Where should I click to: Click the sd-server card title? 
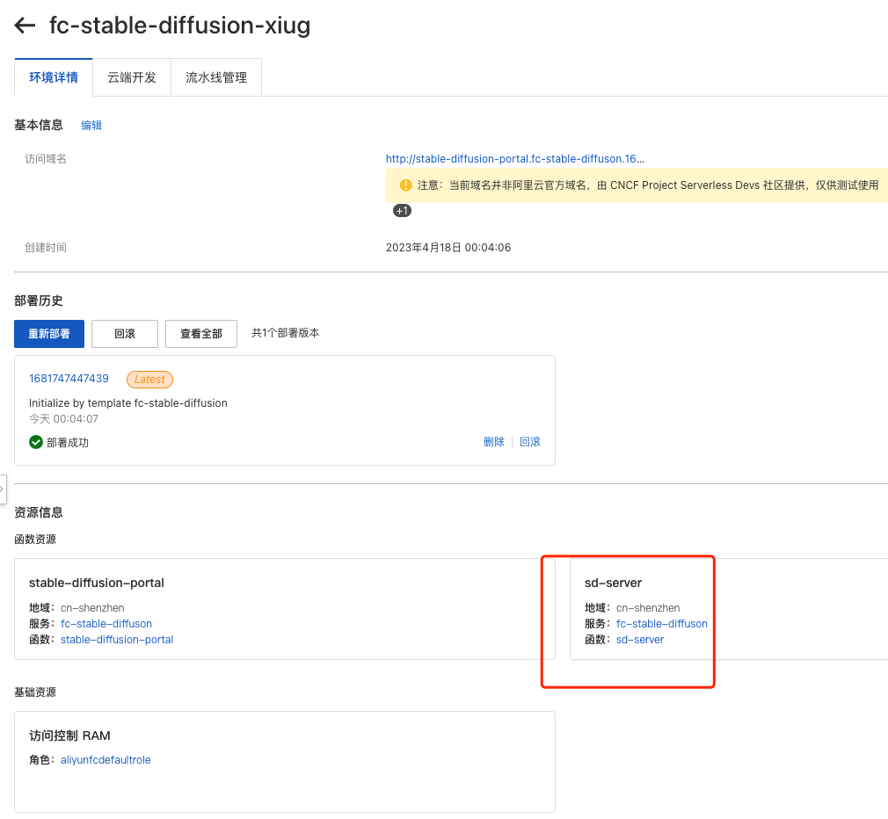[x=614, y=583]
